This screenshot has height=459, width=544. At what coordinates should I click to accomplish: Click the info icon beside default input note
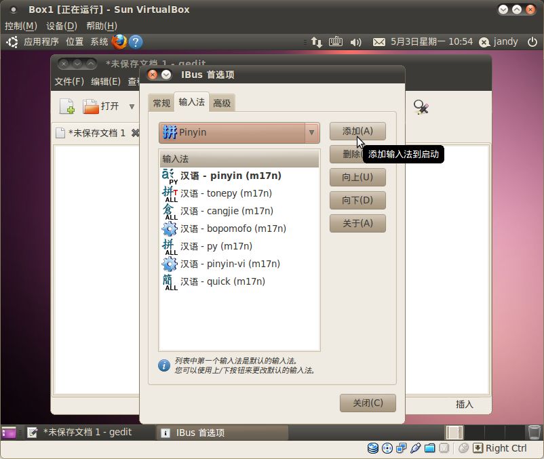coord(164,365)
